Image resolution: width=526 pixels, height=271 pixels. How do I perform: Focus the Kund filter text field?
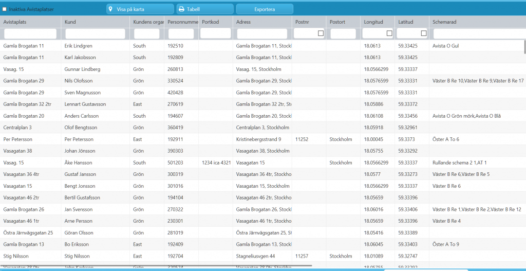(95, 33)
